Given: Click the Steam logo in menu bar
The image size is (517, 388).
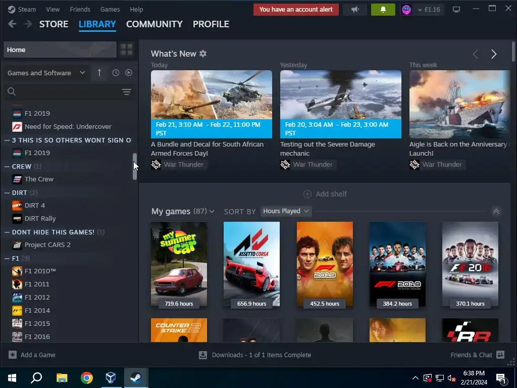Looking at the screenshot, I should point(12,9).
